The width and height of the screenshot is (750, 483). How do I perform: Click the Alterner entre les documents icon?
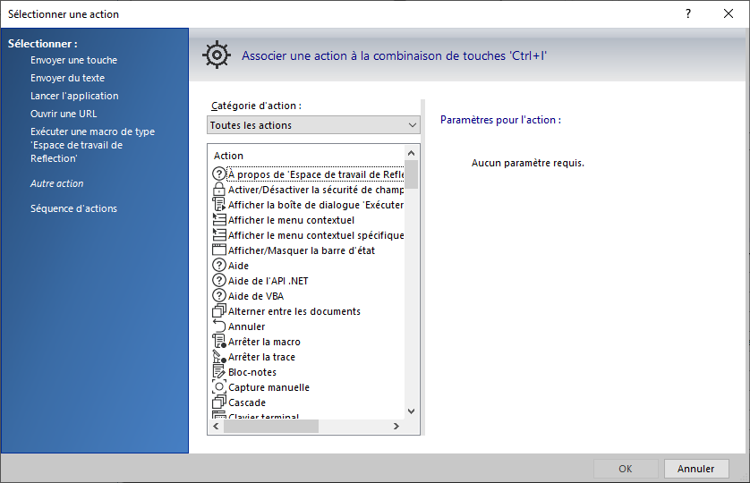pos(218,311)
